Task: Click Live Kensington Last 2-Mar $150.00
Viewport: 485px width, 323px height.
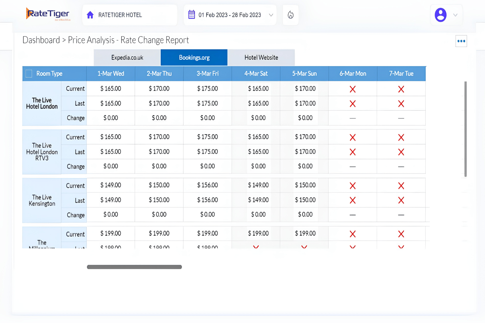Action: click(x=159, y=200)
